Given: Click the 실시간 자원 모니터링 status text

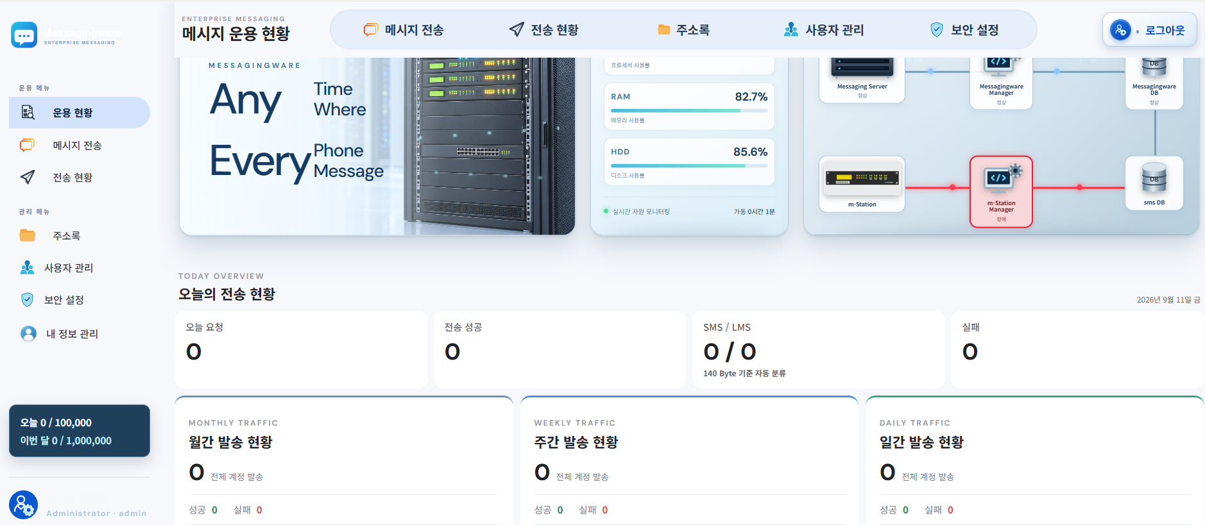Looking at the screenshot, I should (641, 212).
